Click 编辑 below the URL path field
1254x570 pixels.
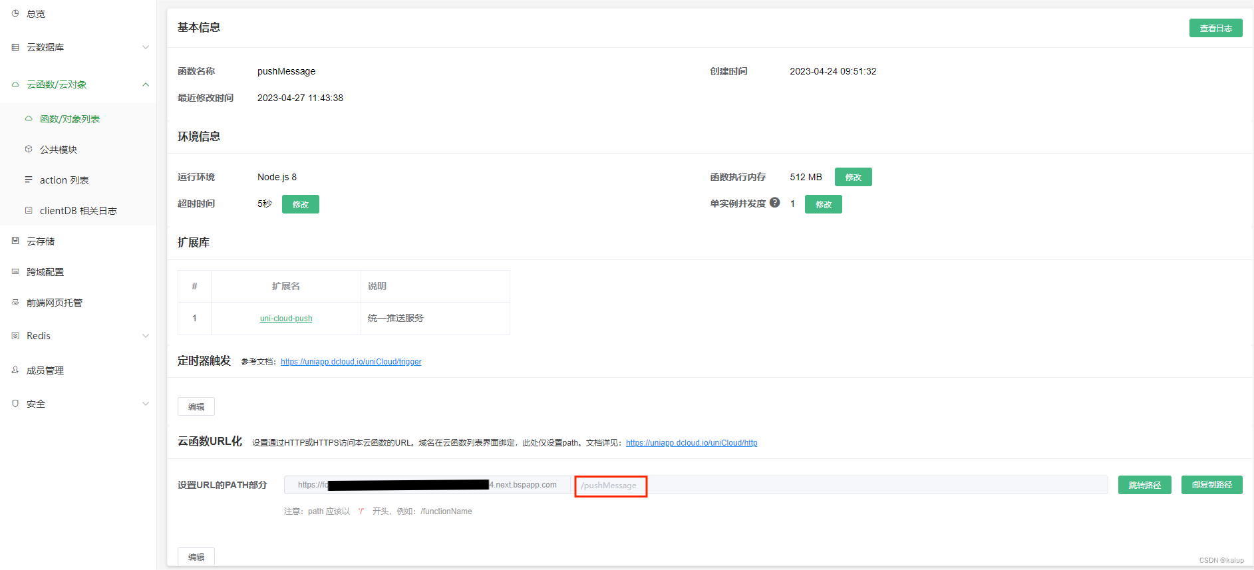[196, 557]
